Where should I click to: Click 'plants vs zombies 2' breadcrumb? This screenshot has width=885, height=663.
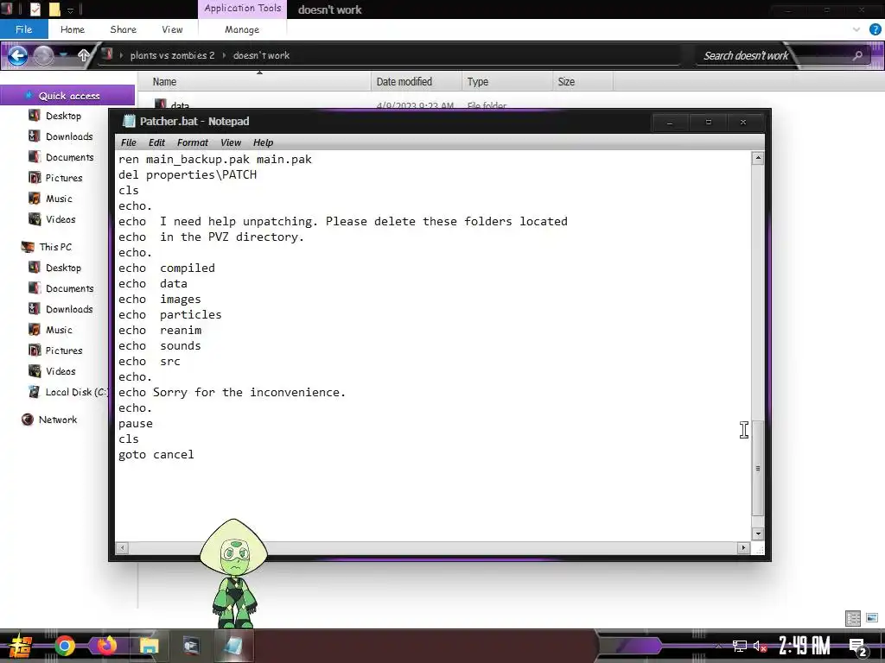point(172,55)
